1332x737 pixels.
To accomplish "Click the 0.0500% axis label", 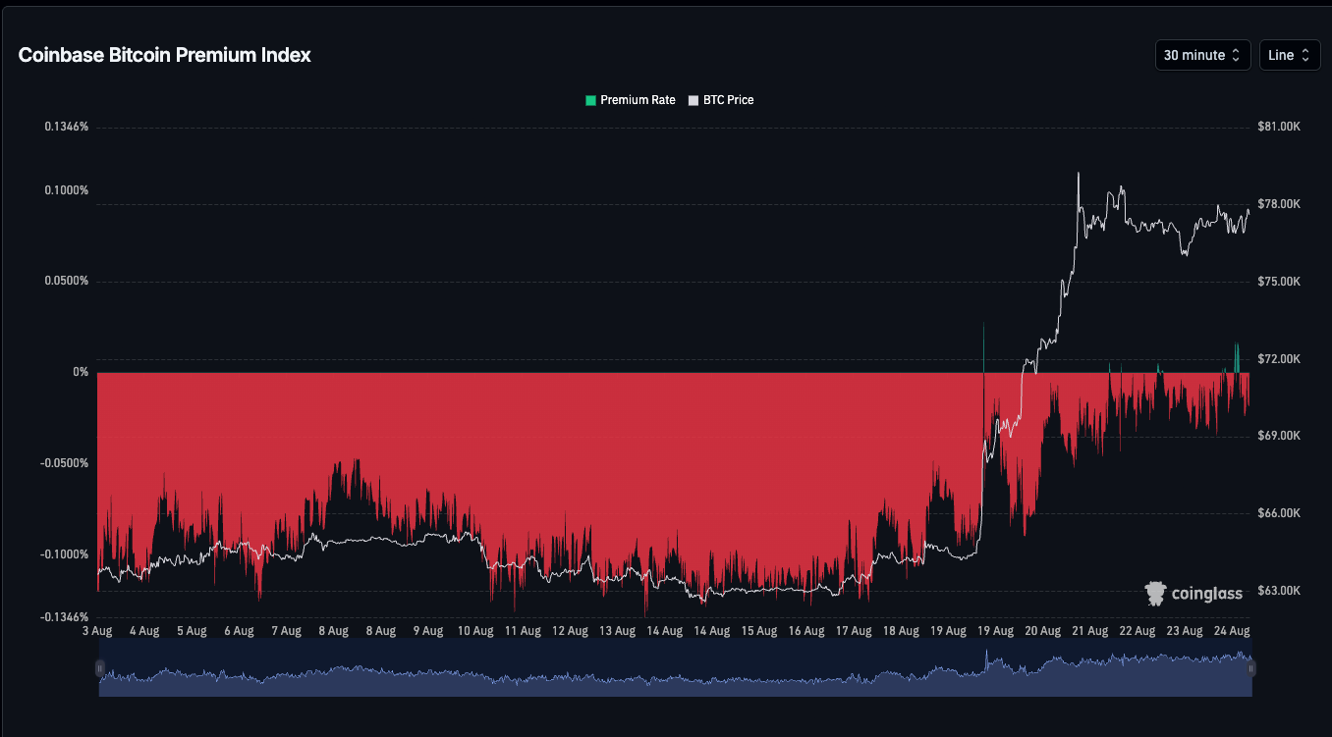I will (66, 281).
